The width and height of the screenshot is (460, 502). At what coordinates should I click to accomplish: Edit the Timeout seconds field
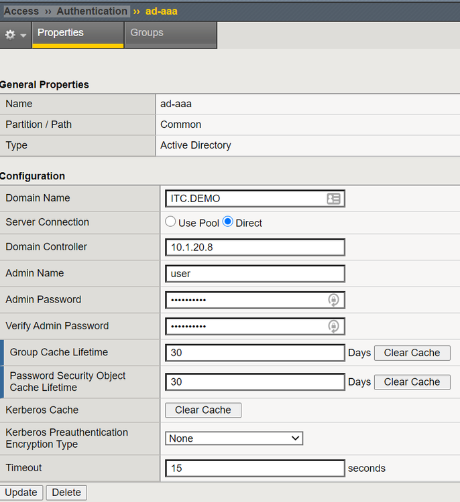click(255, 469)
